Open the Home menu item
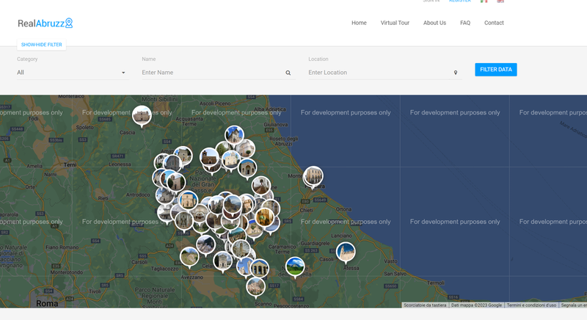Viewport: 587px width, 320px height. (359, 23)
